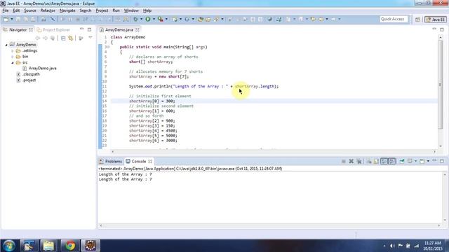
Task: Open the Project menu
Action: (102, 10)
